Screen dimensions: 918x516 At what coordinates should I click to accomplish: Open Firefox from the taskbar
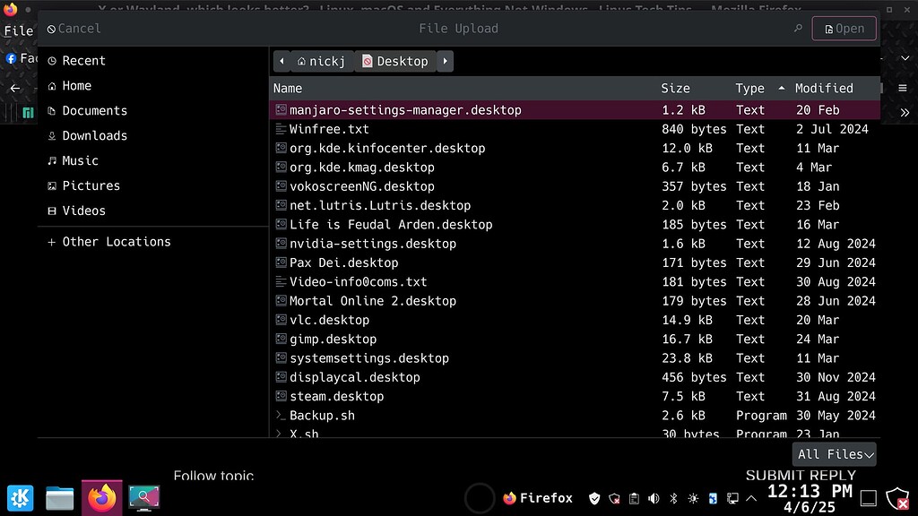click(x=101, y=497)
